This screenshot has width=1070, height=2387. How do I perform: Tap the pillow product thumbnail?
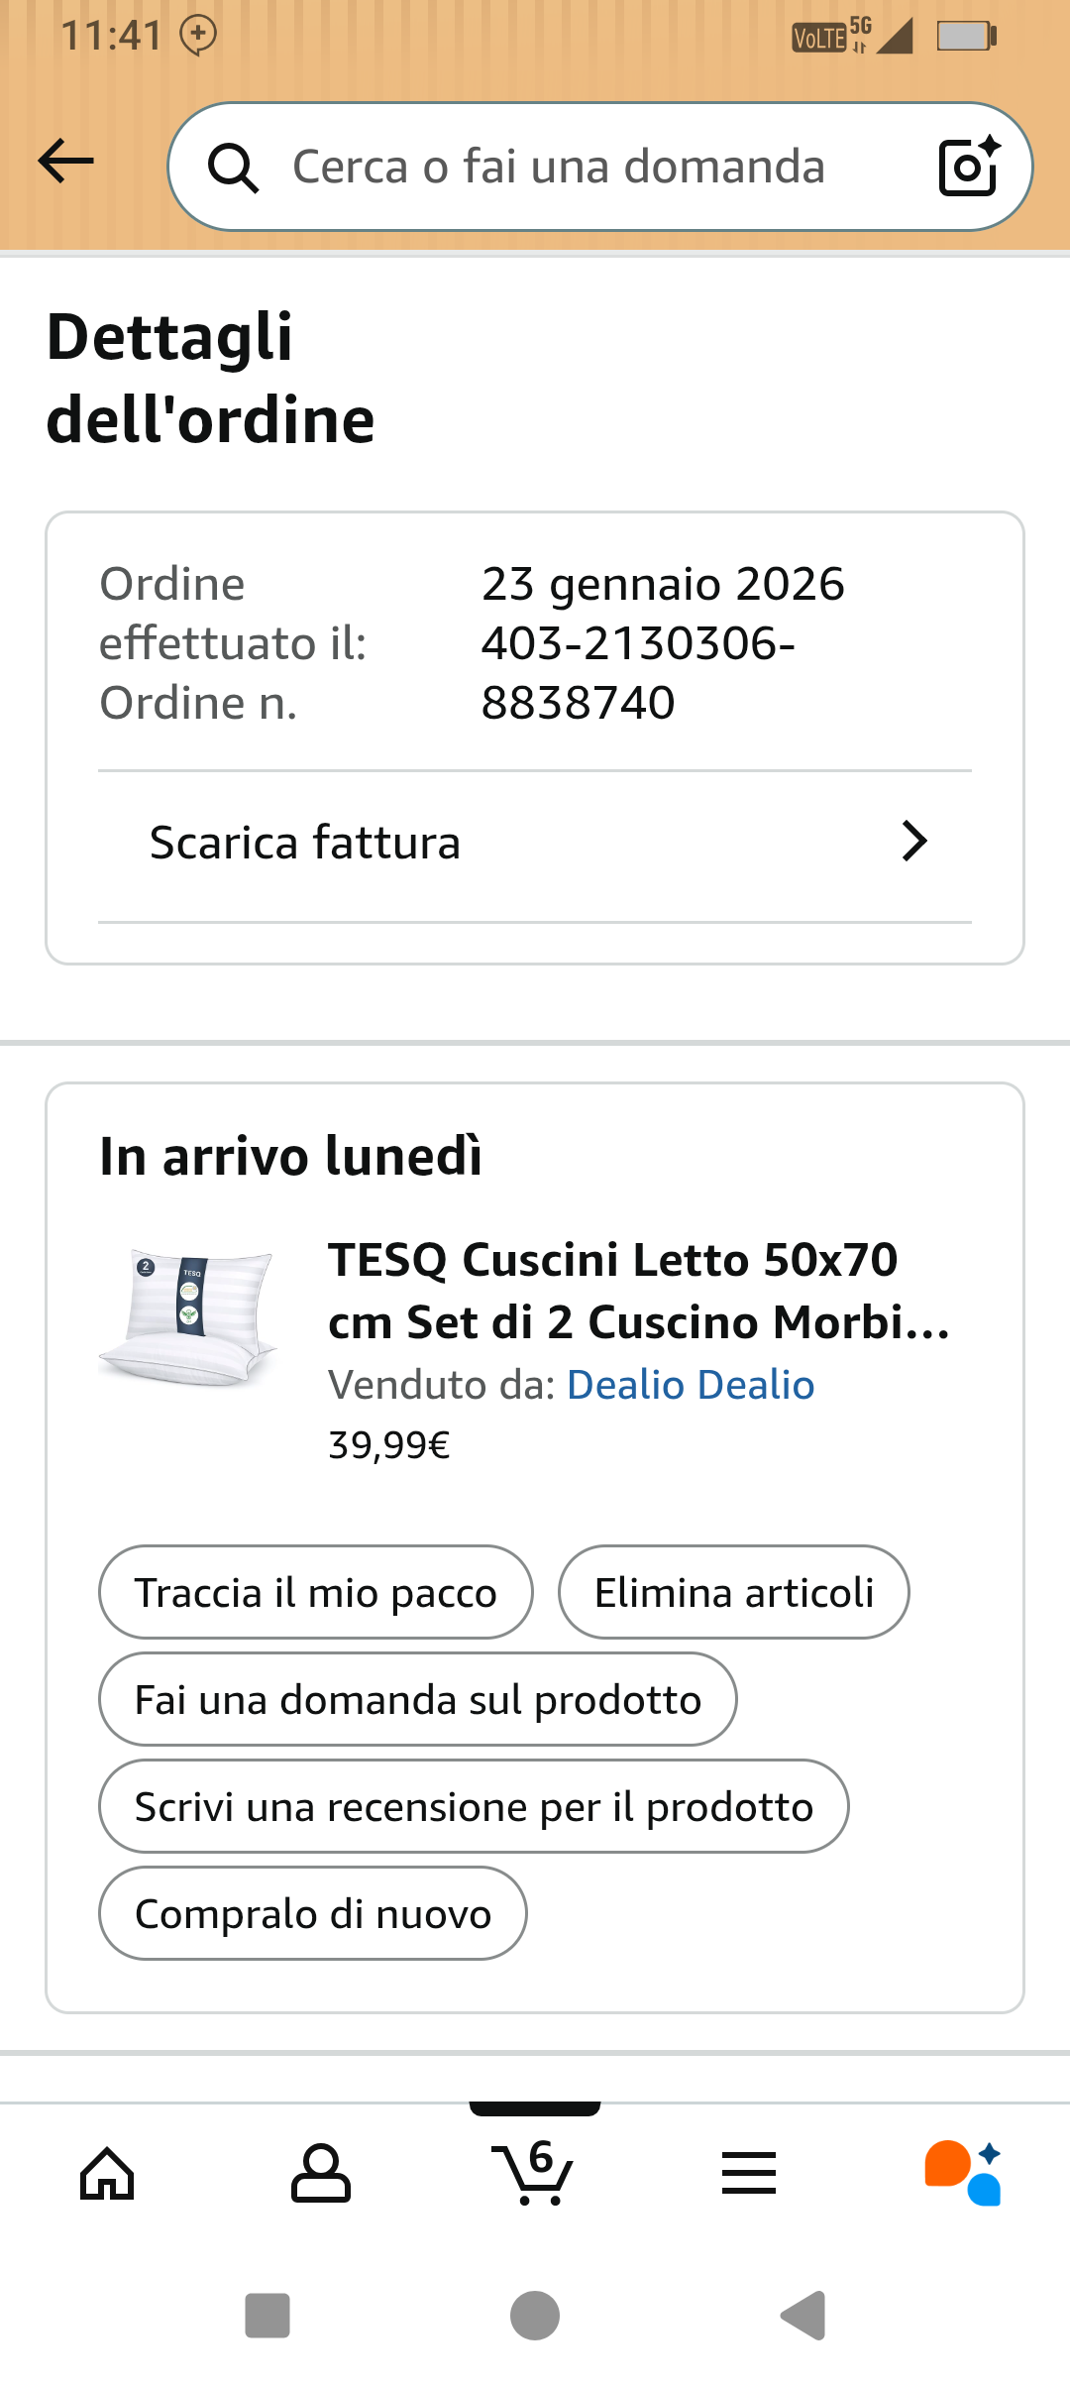pos(188,1317)
